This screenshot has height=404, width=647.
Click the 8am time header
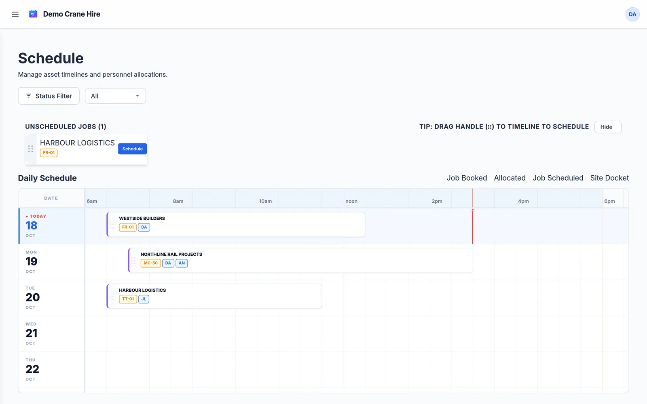point(178,201)
